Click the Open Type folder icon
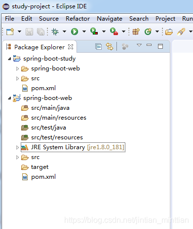Image resolution: width=193 pixels, height=229 pixels. click(169, 32)
